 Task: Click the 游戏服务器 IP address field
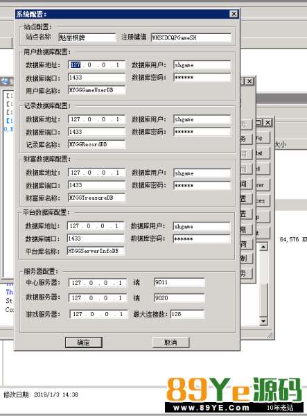[x=98, y=314]
